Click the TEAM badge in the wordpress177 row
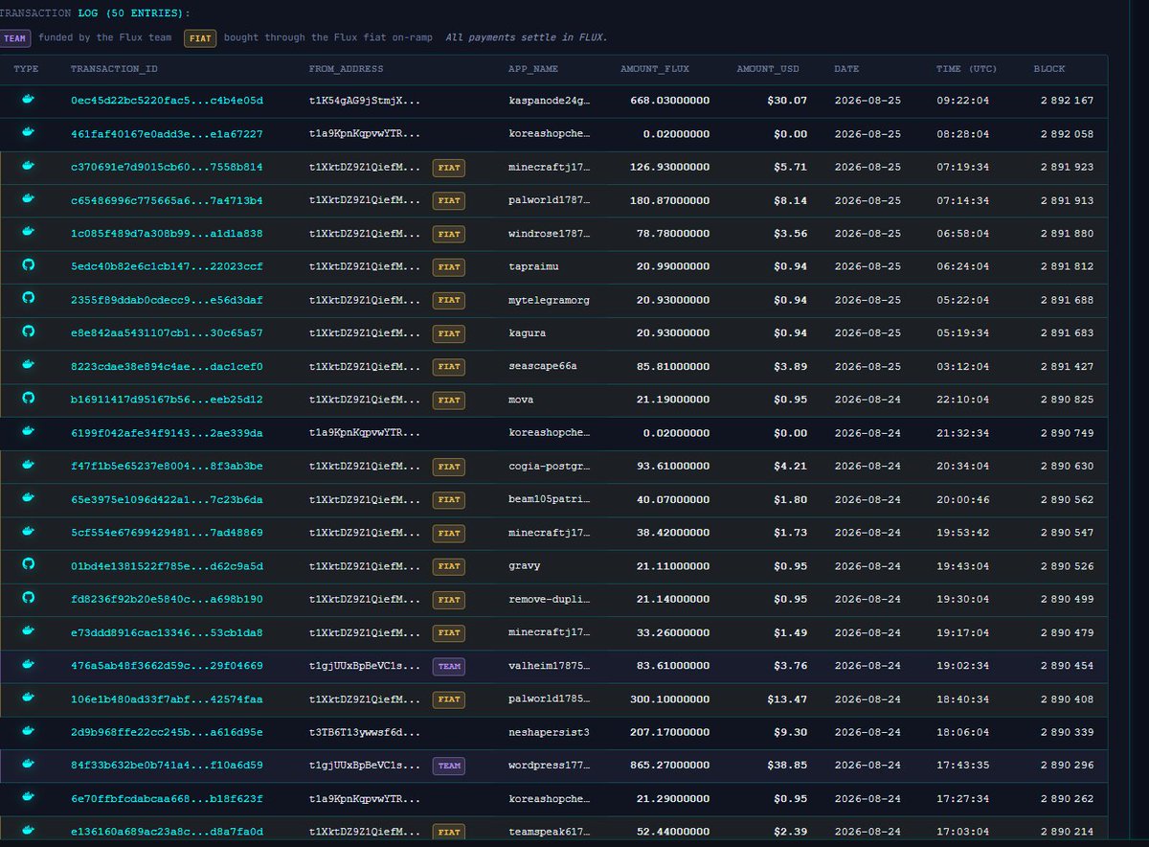 pos(449,767)
